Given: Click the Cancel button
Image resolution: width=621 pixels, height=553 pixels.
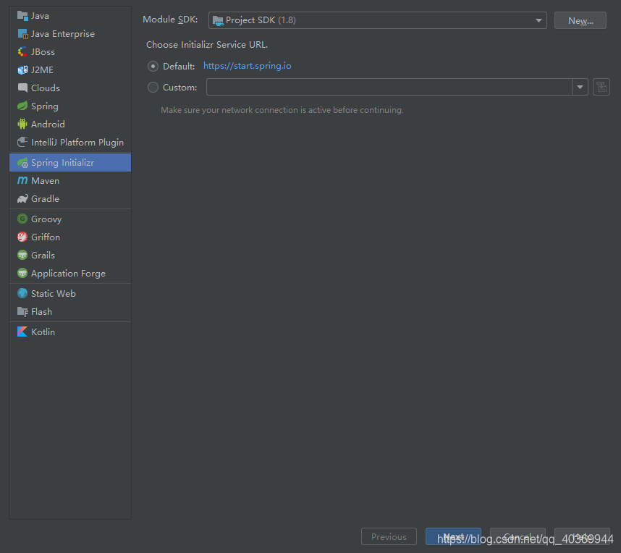Looking at the screenshot, I should click(x=517, y=536).
